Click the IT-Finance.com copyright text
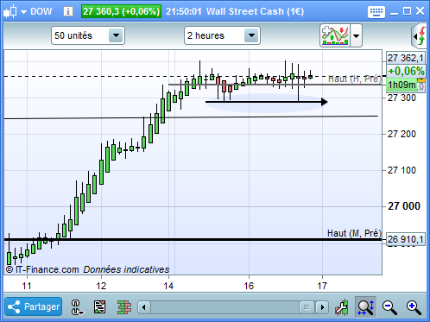The height and width of the screenshot is (322, 430). pyautogui.click(x=42, y=269)
